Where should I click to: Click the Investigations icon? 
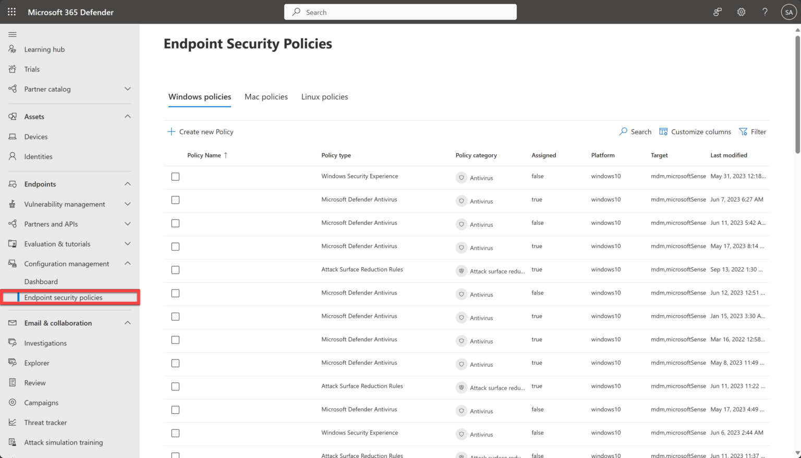13,343
